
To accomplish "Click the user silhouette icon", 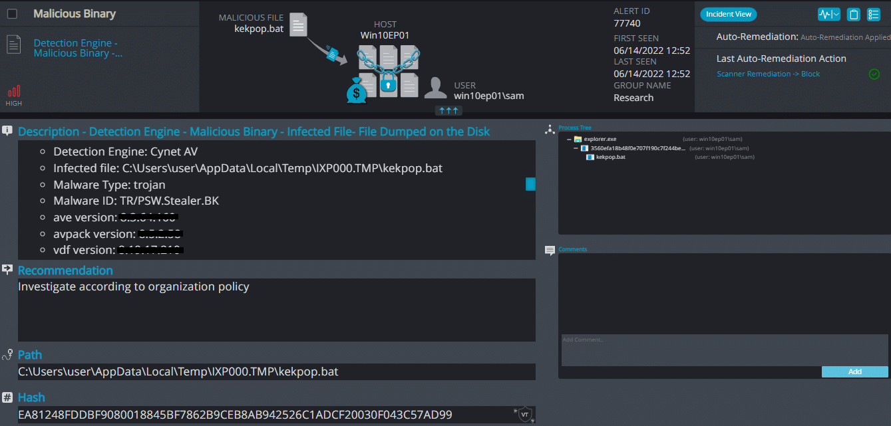I will [x=436, y=88].
